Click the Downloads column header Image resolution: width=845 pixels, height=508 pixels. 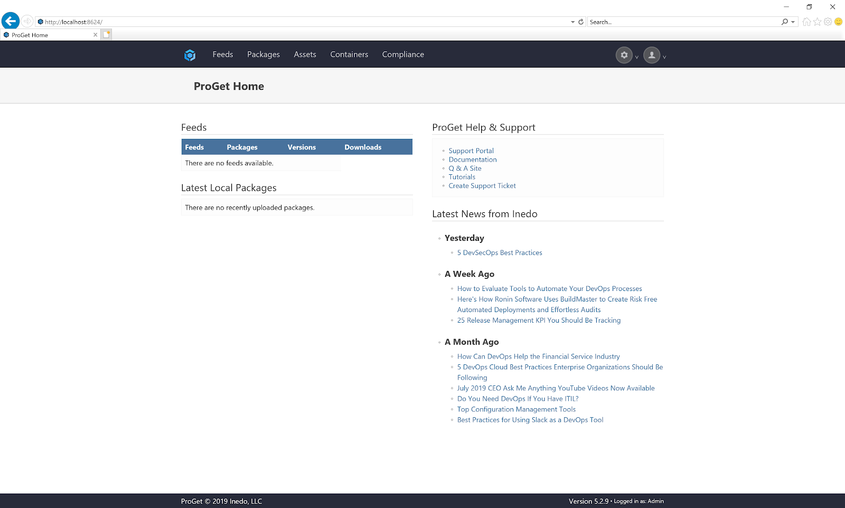[x=363, y=147]
